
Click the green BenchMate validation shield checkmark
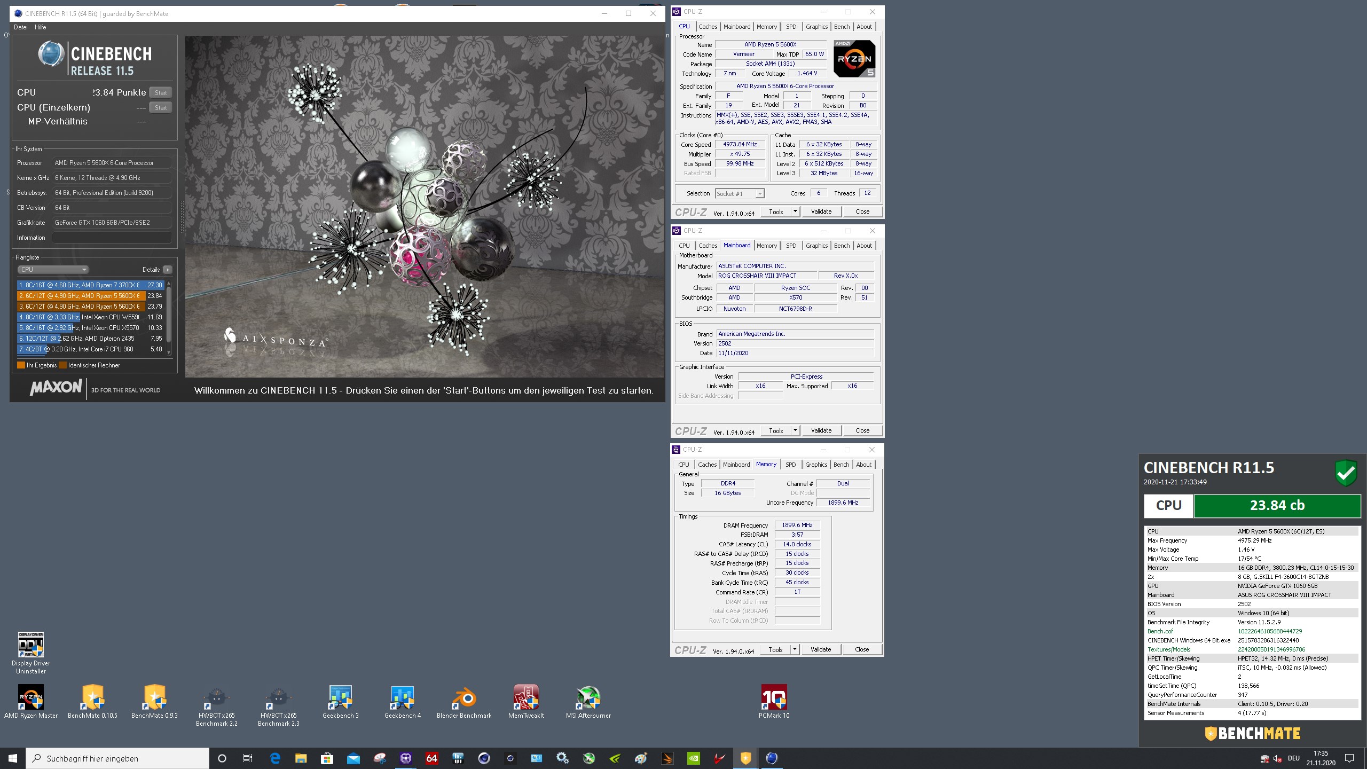pyautogui.click(x=1346, y=473)
